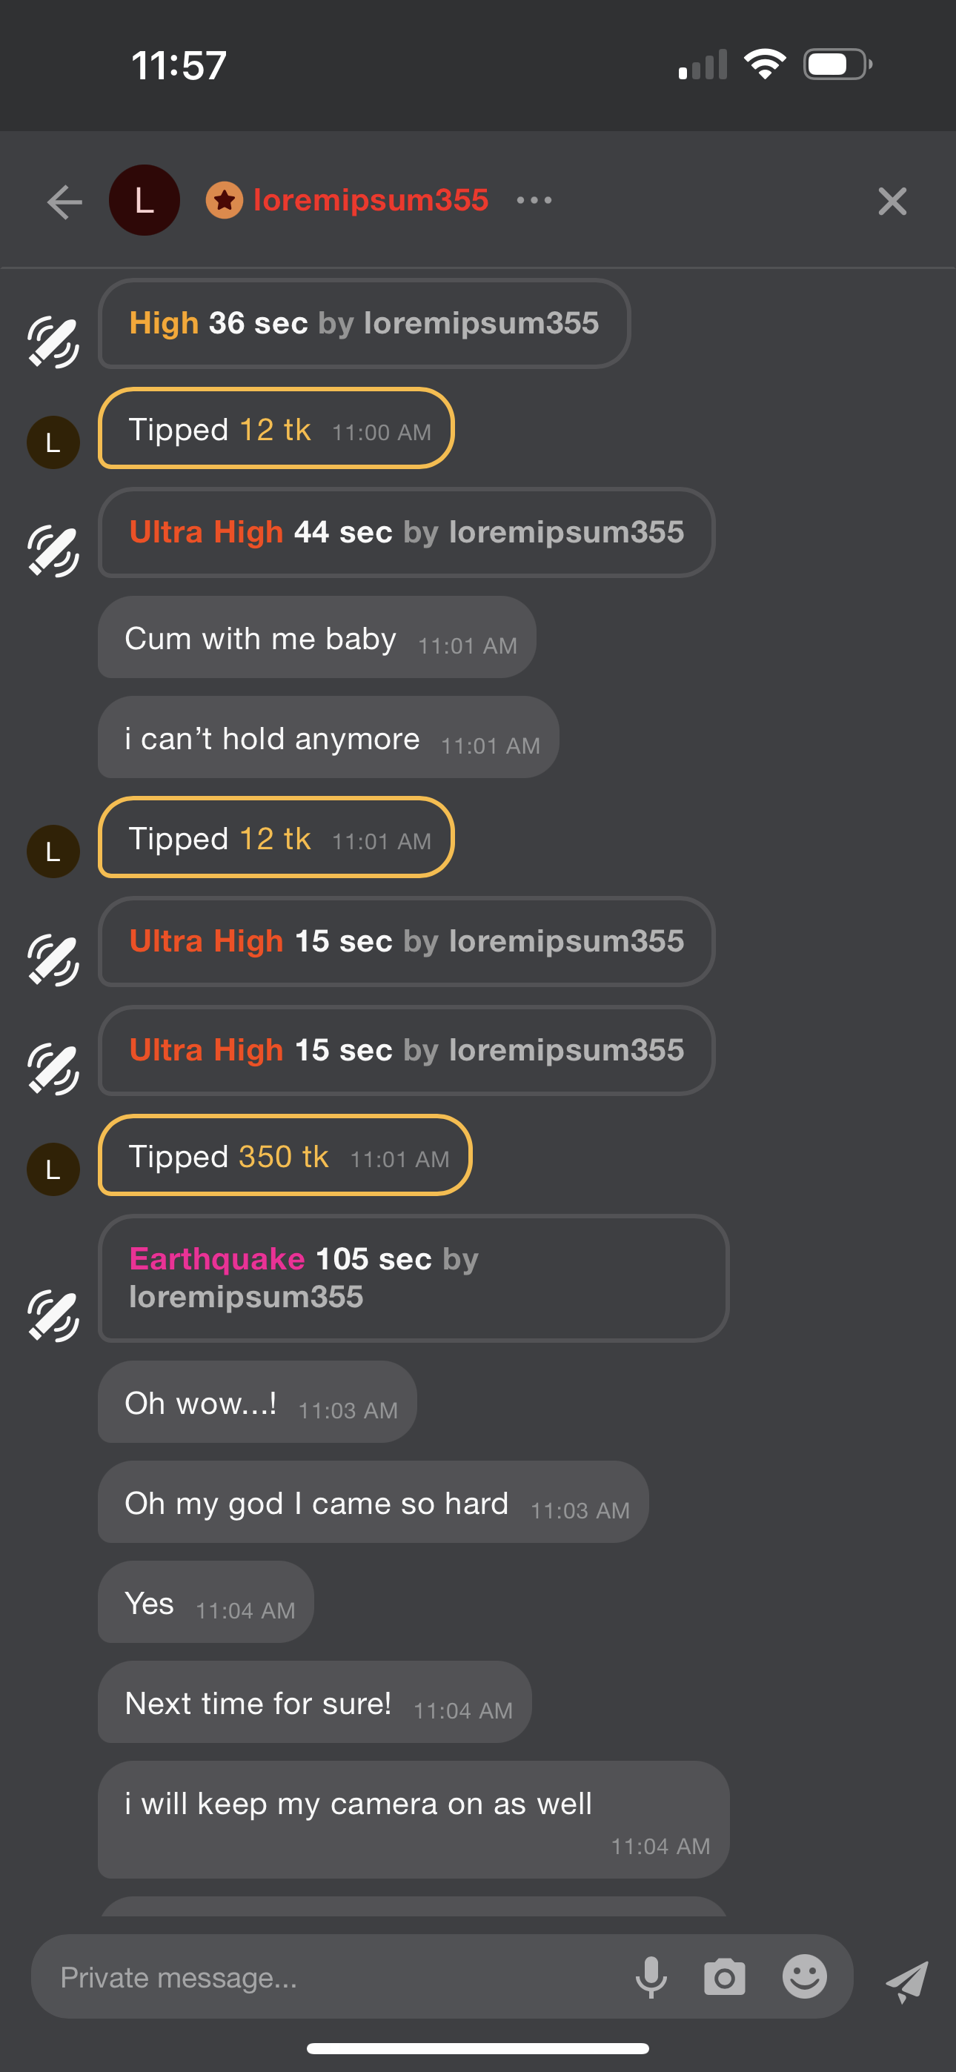Select the Ultra High 44 sec notification

(406, 533)
